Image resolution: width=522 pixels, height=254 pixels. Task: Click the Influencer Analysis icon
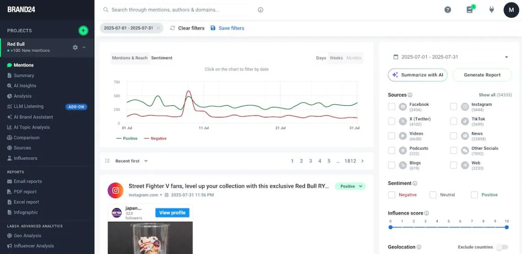click(9, 246)
